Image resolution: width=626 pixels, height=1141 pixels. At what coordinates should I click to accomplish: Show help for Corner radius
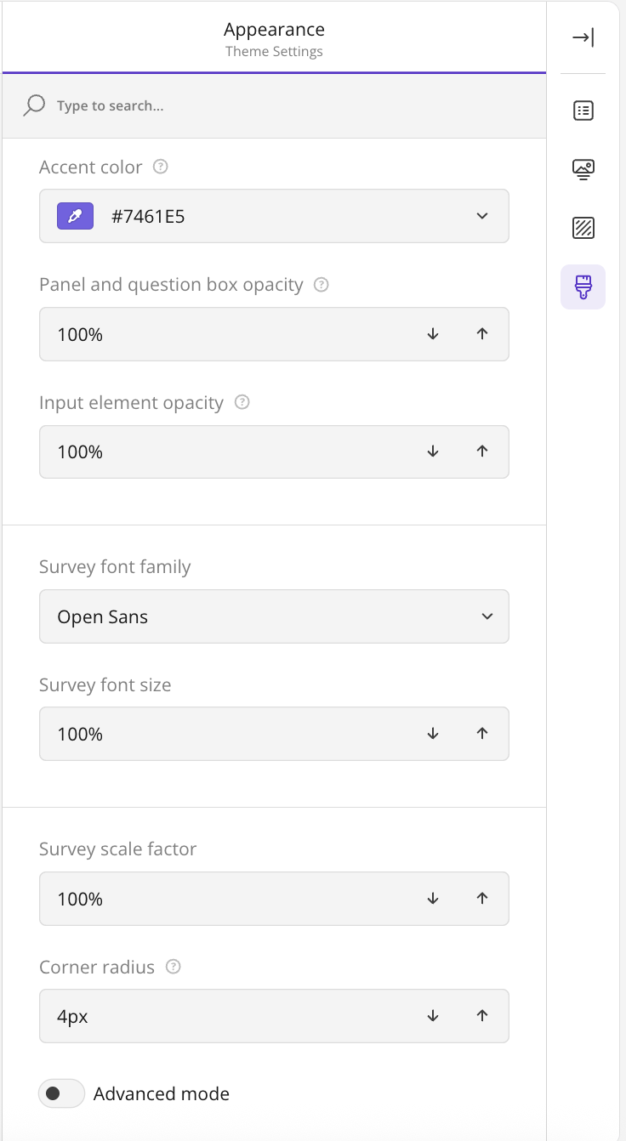point(174,967)
